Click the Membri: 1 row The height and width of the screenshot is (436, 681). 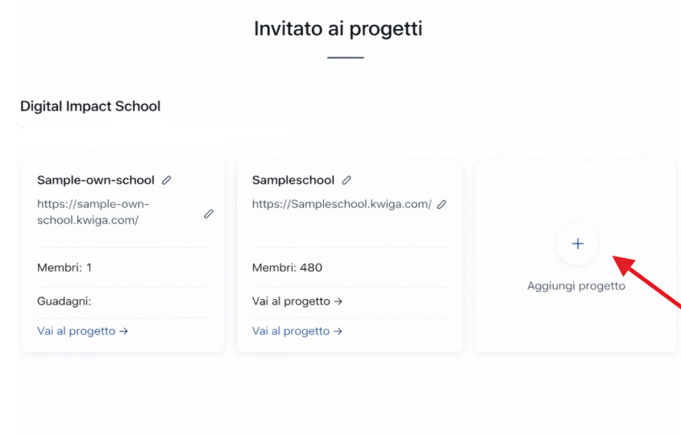point(64,268)
